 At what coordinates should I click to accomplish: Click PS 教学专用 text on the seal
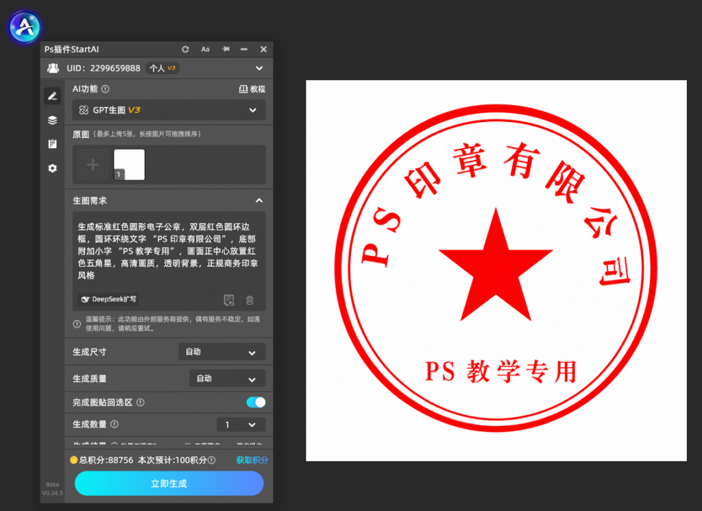500,372
